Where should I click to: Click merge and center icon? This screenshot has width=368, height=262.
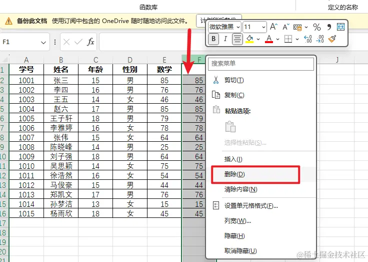[340, 27]
